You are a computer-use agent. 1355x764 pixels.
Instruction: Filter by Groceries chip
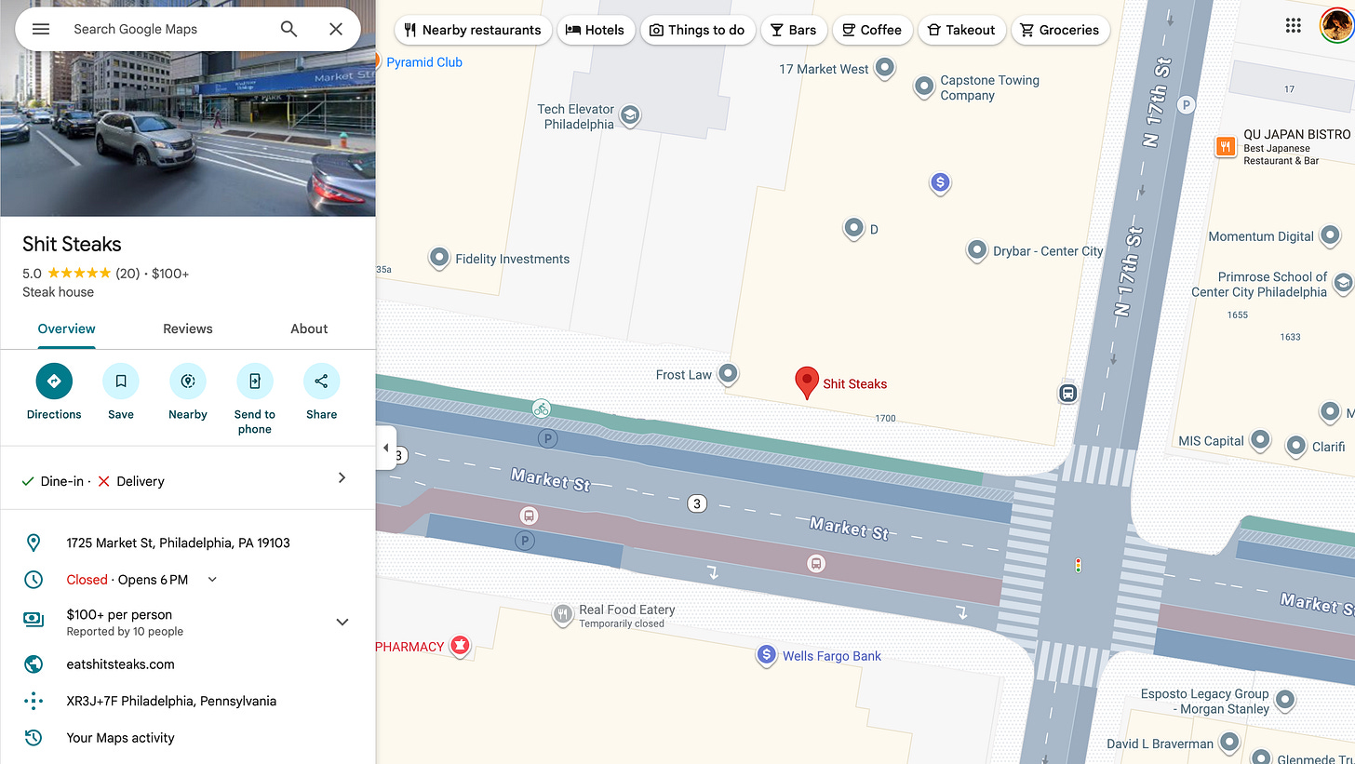click(1060, 30)
